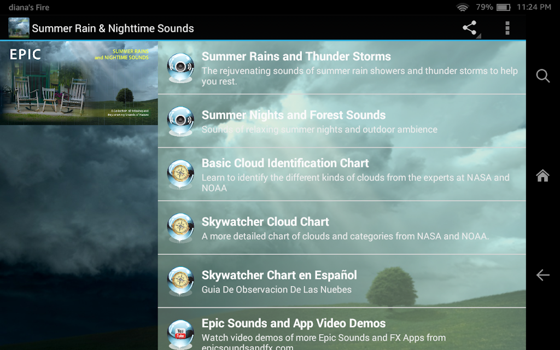Tap the title Summer Rain & Nighttime Sounds

coord(113,28)
